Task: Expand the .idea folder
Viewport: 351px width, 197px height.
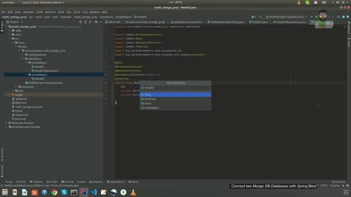Action: coord(9,31)
